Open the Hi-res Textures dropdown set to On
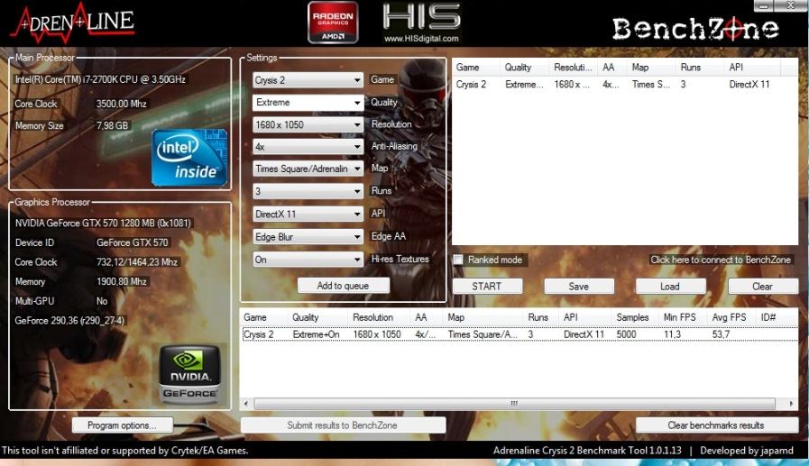 [308, 260]
